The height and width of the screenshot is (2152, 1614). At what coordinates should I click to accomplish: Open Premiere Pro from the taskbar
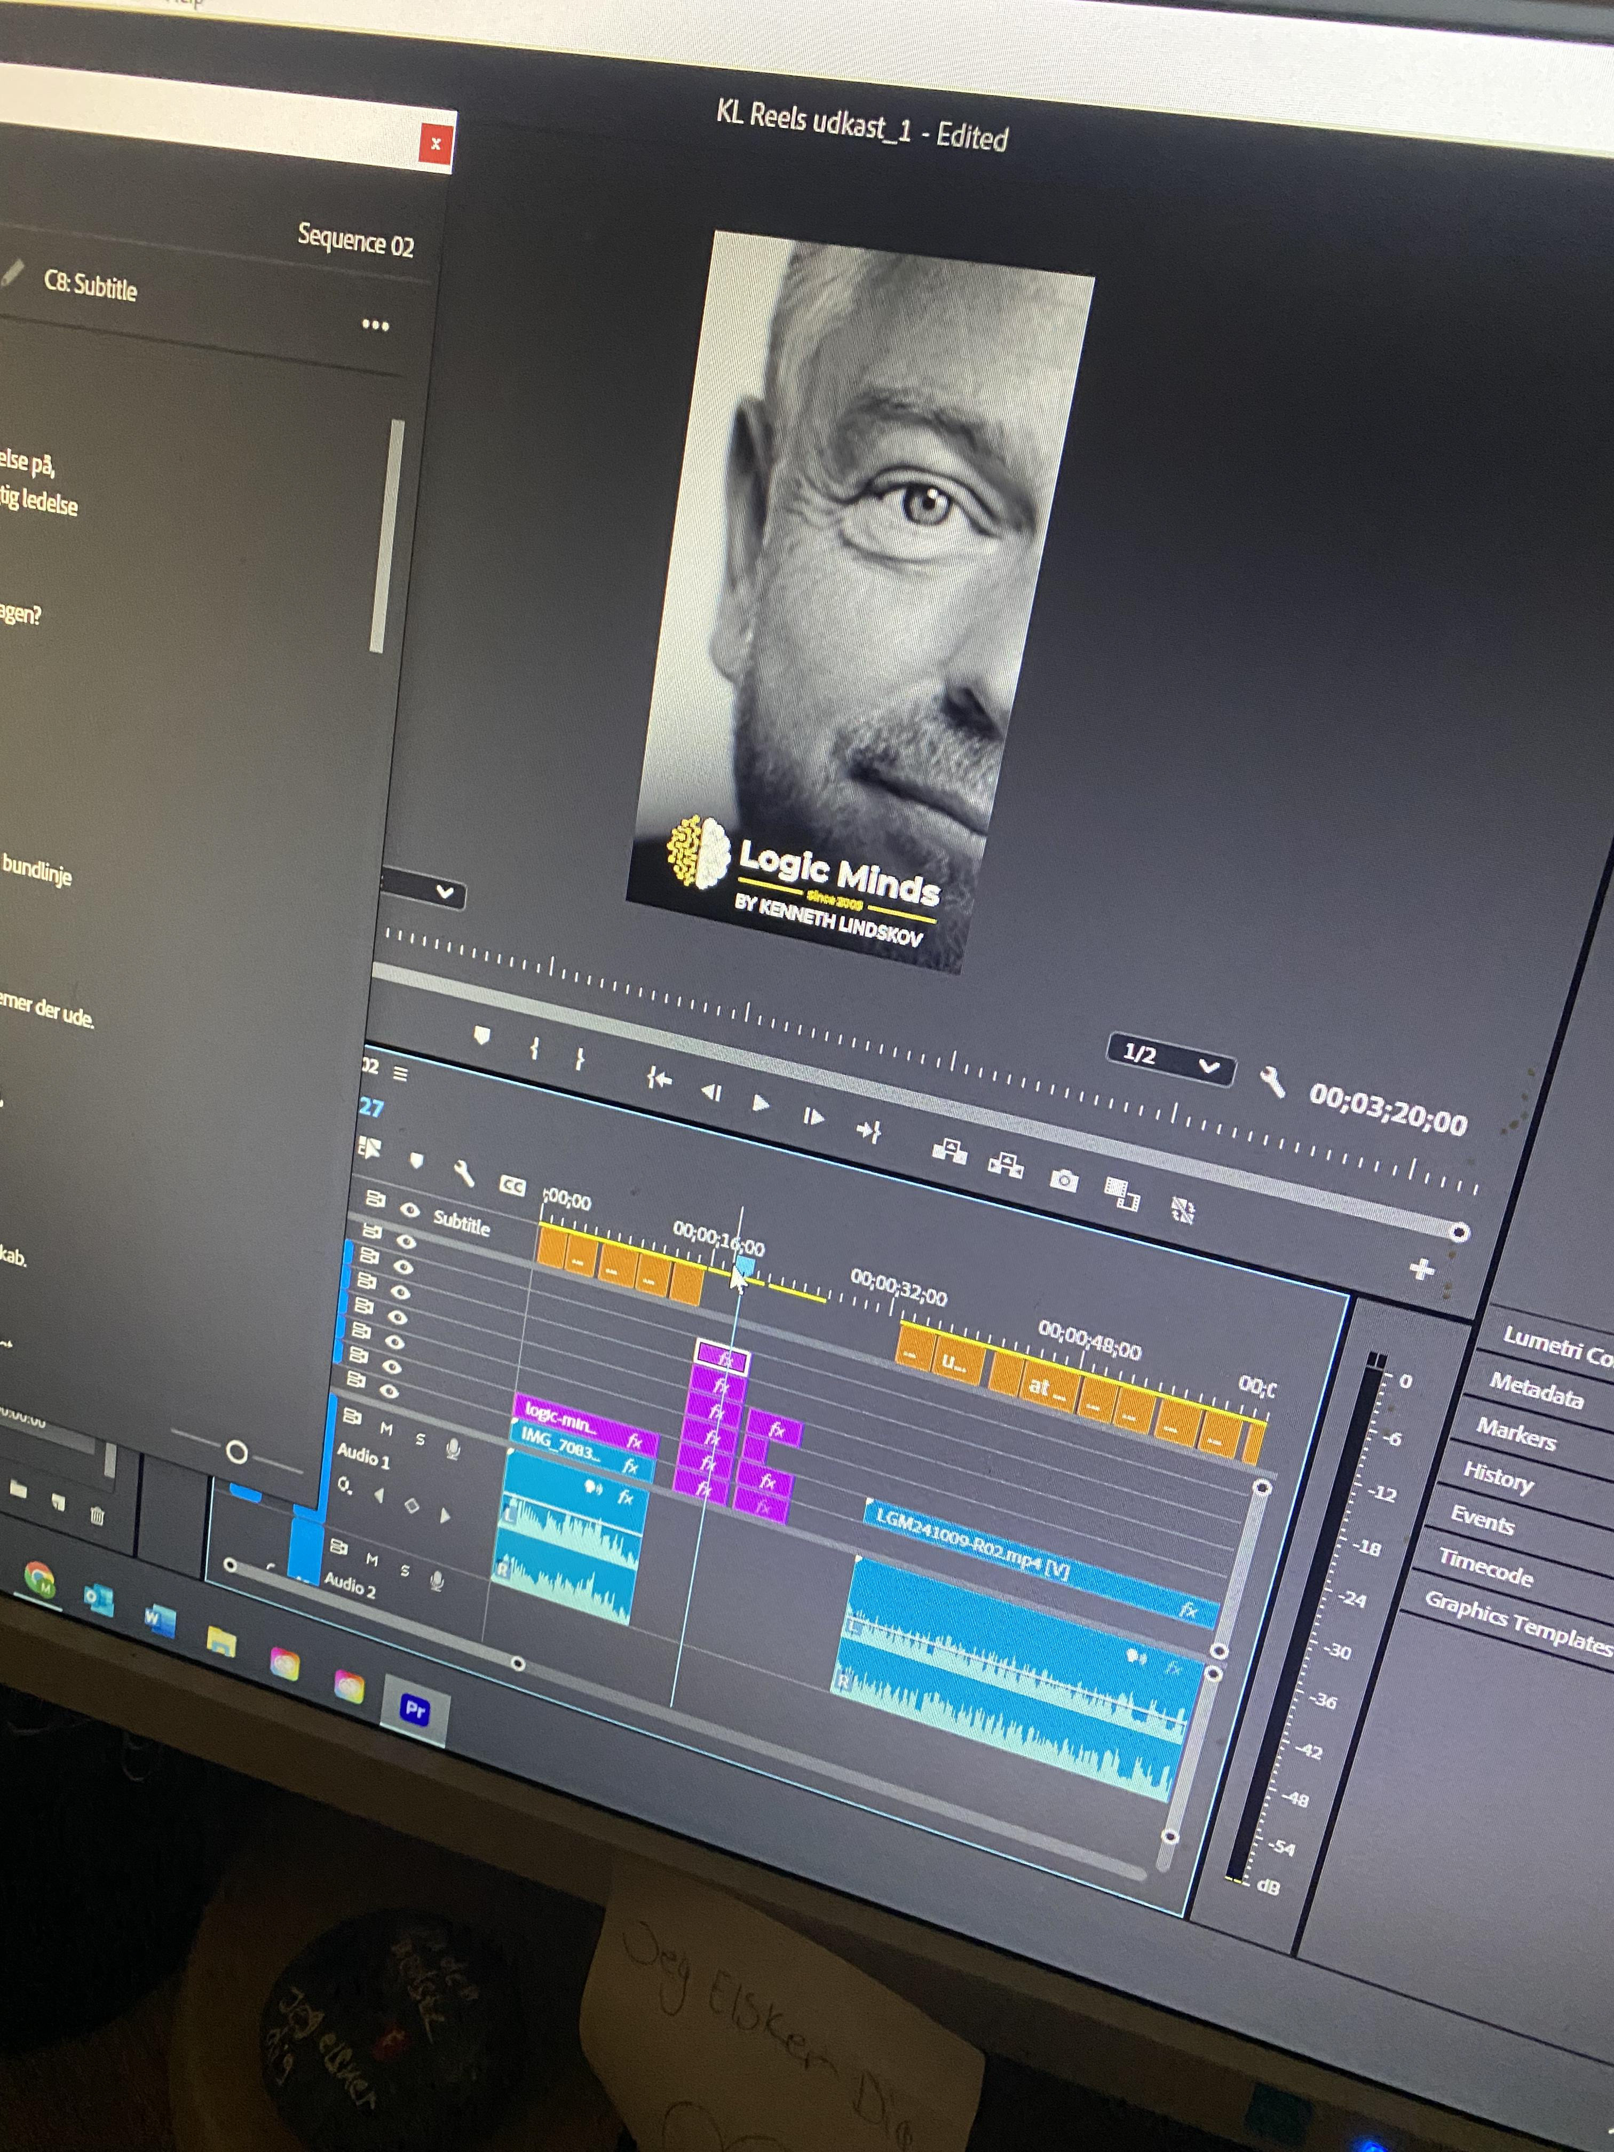pos(415,1710)
